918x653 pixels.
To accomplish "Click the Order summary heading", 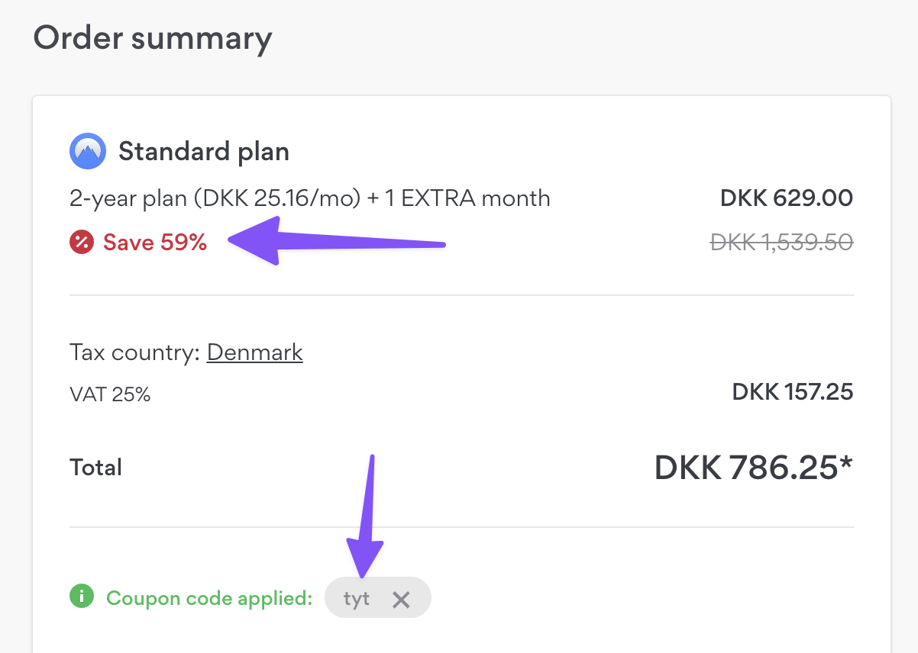I will click(153, 38).
